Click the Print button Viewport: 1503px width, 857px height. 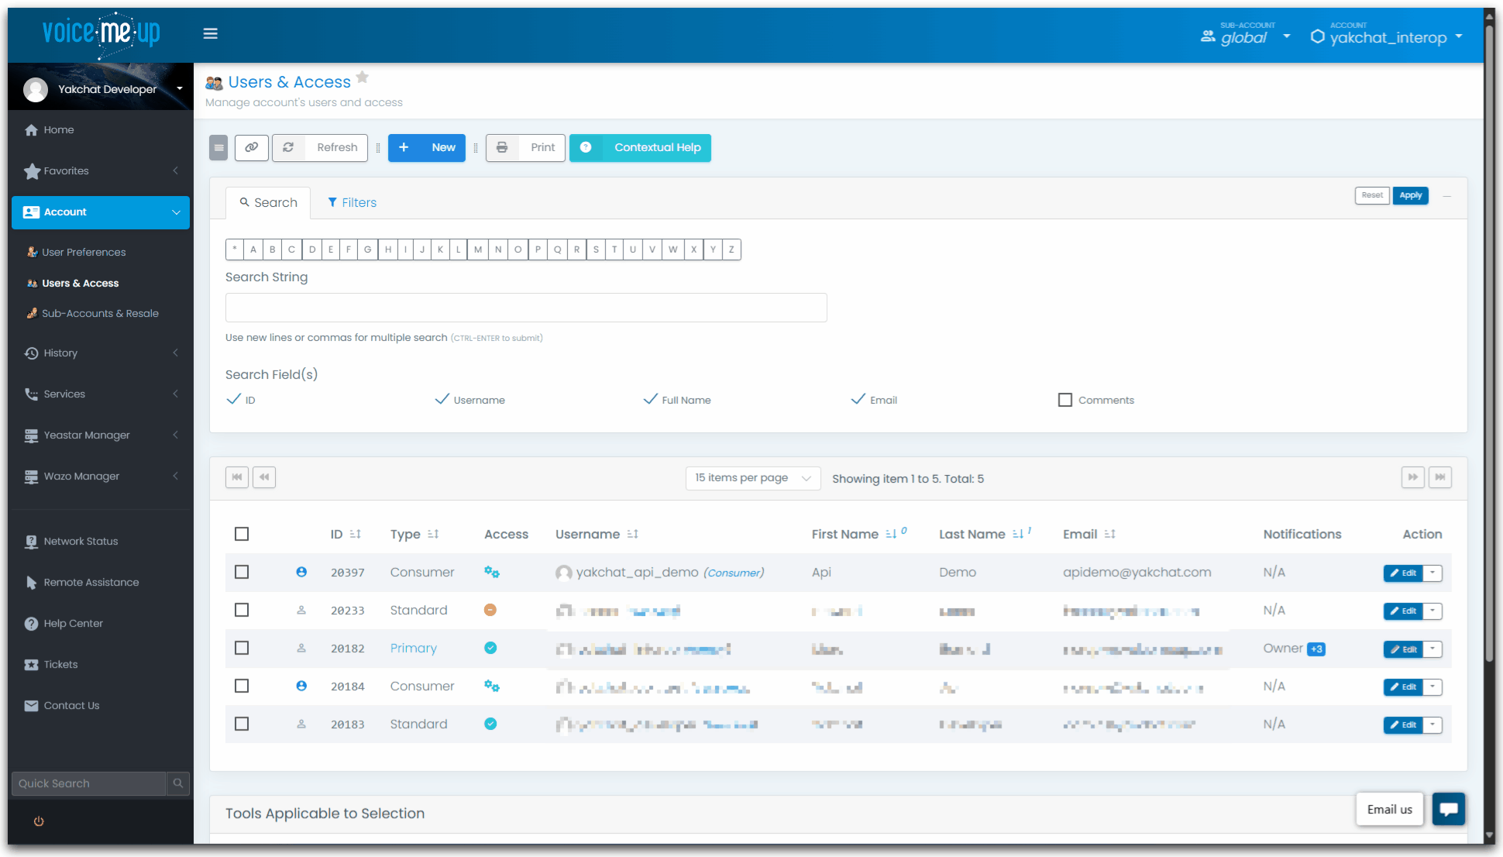tap(525, 147)
